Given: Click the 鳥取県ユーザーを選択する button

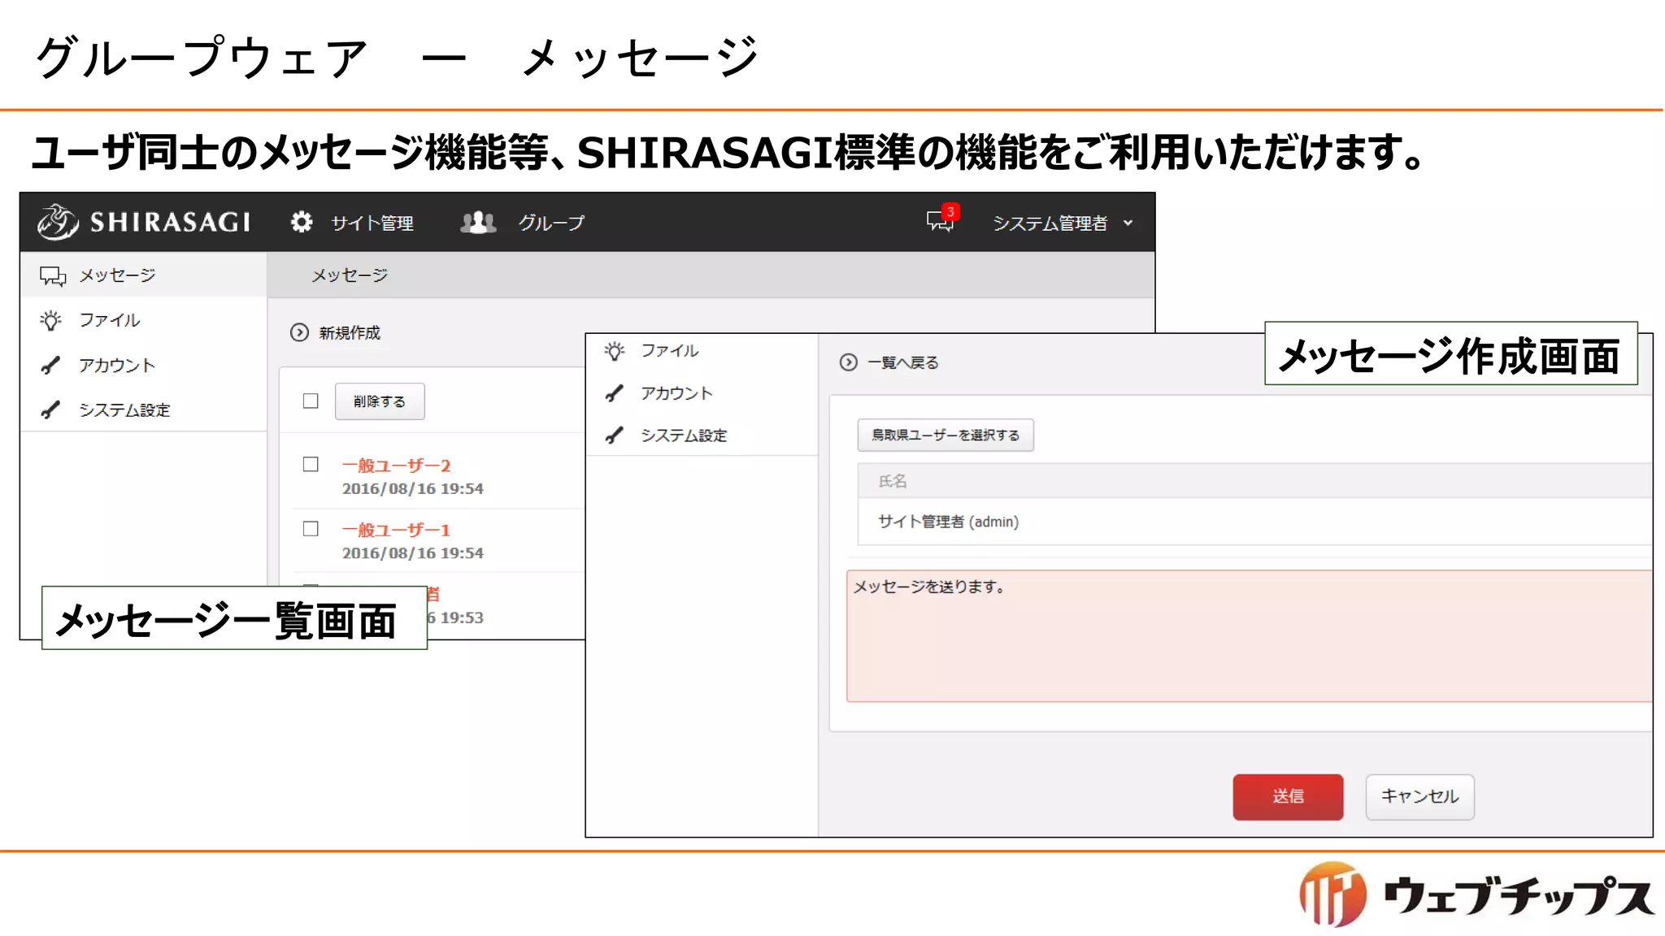Looking at the screenshot, I should (946, 435).
